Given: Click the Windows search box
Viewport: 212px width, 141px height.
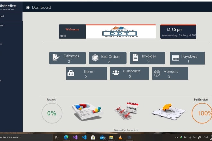Looking at the screenshot, I should (x=26, y=137).
